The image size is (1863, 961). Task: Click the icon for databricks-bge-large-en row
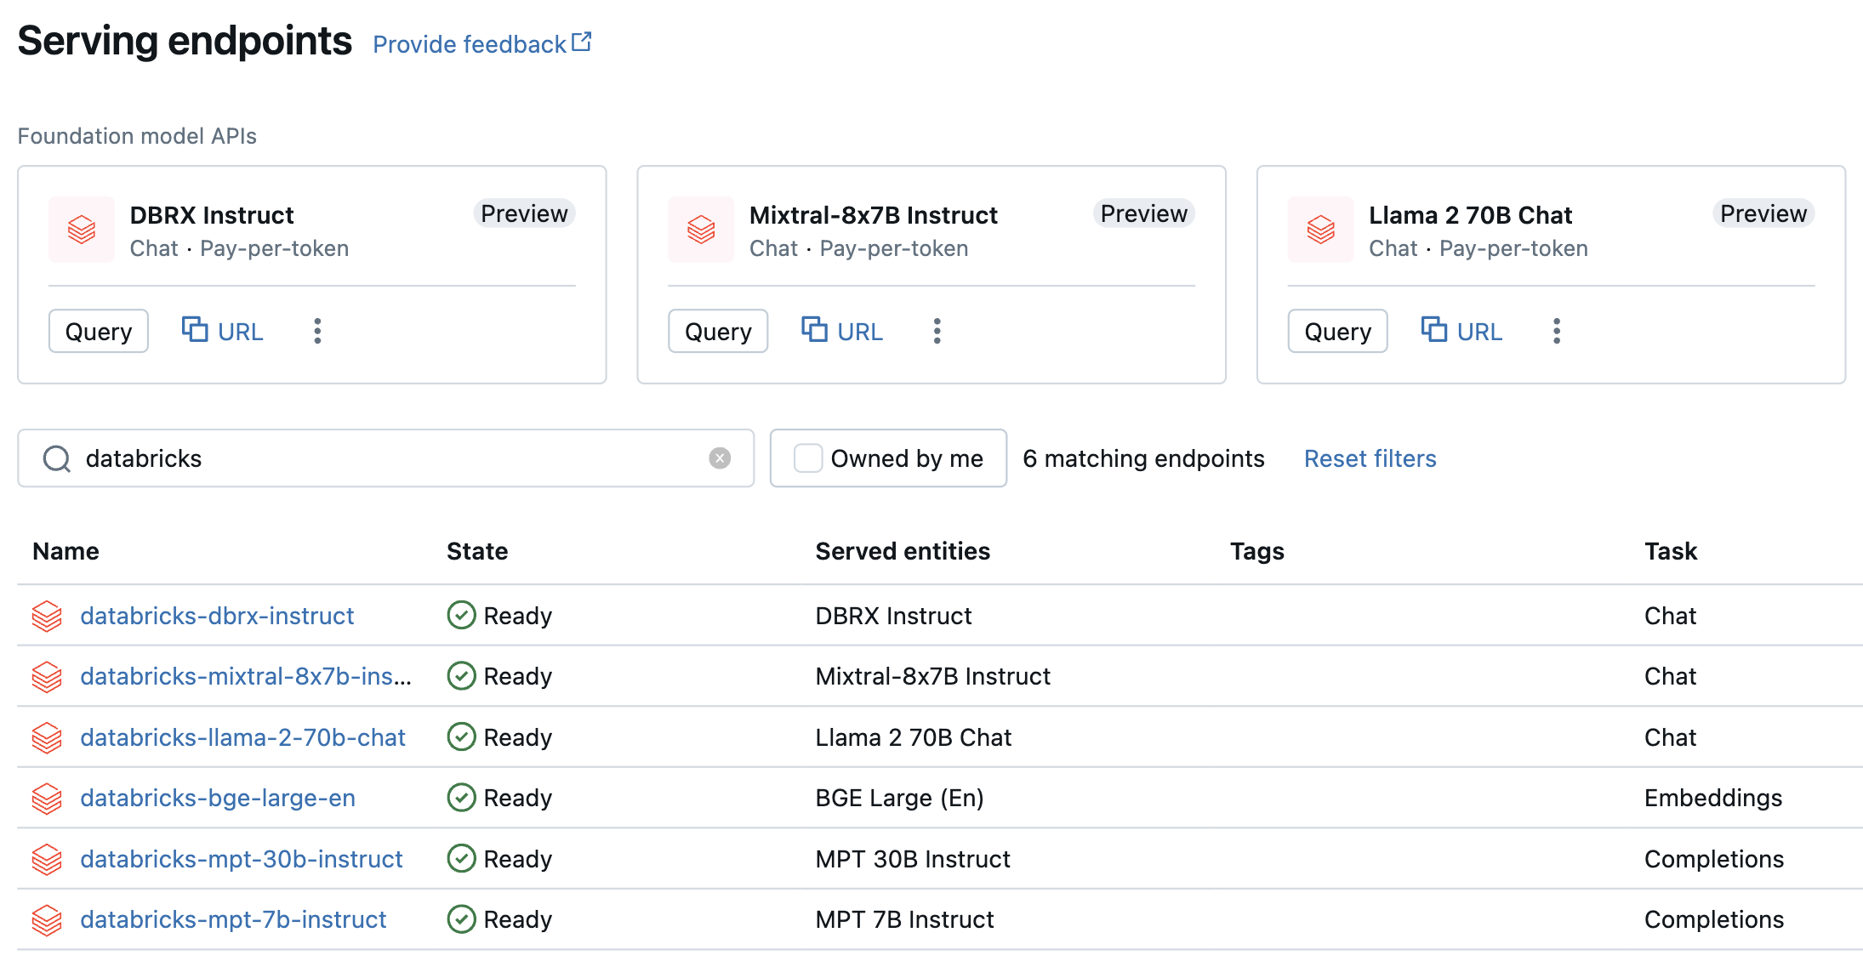point(47,798)
